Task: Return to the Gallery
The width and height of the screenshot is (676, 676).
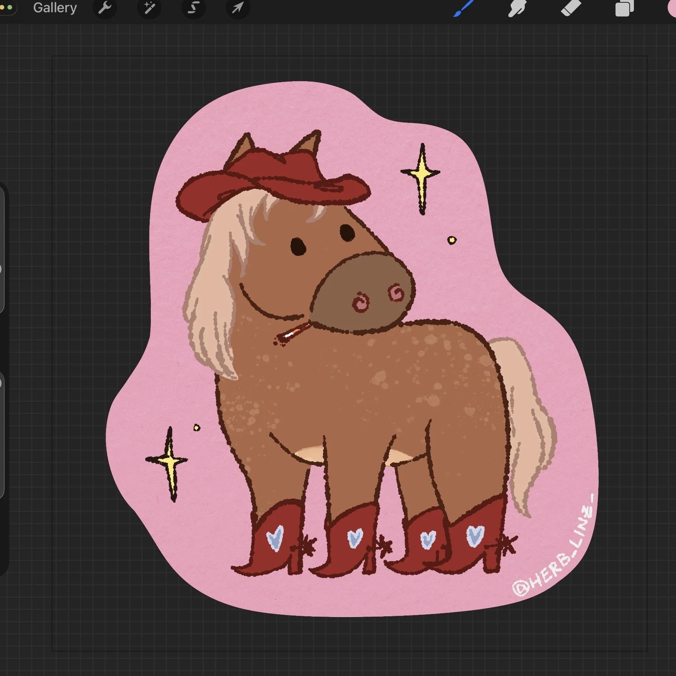Action: click(x=55, y=8)
